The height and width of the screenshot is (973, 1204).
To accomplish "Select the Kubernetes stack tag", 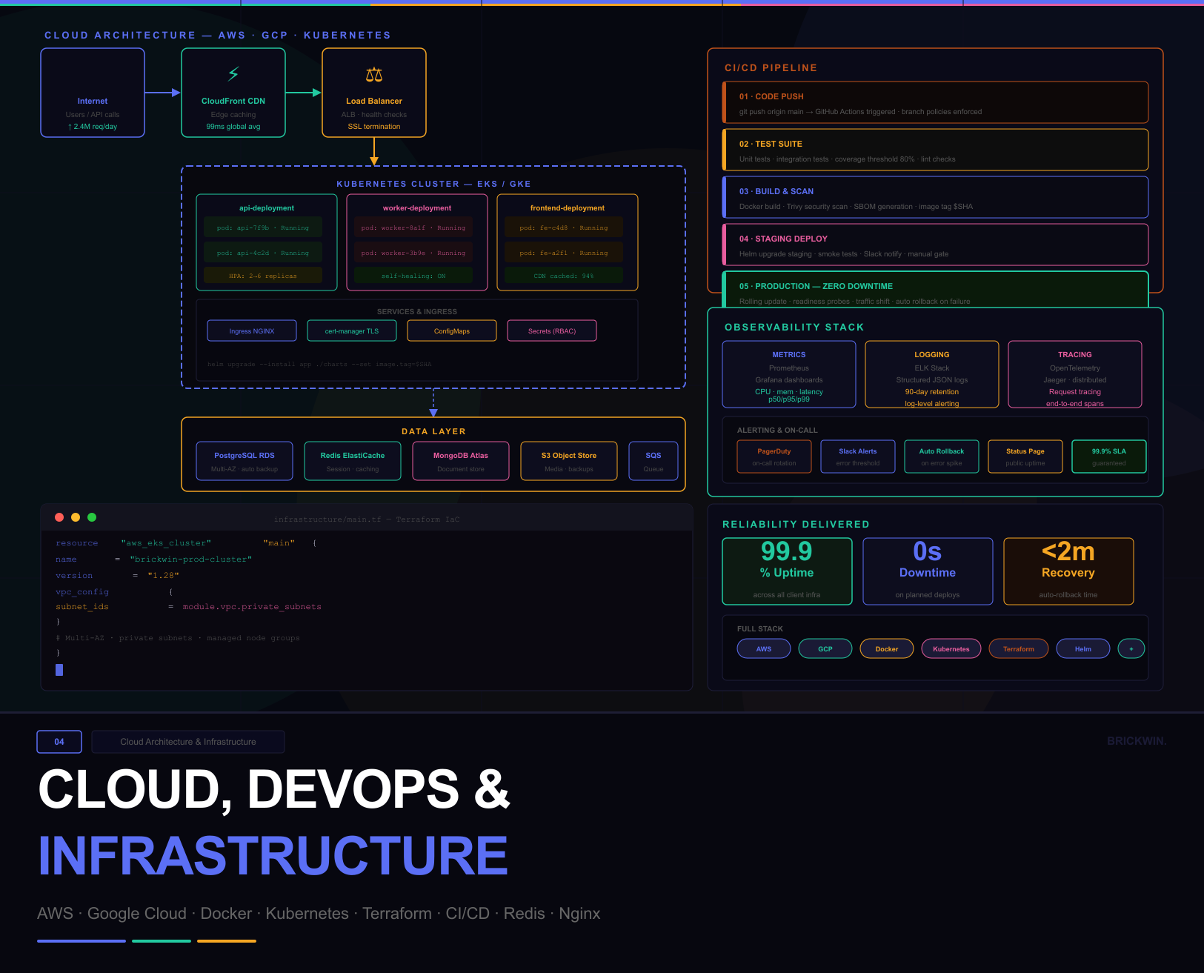I will (951, 649).
